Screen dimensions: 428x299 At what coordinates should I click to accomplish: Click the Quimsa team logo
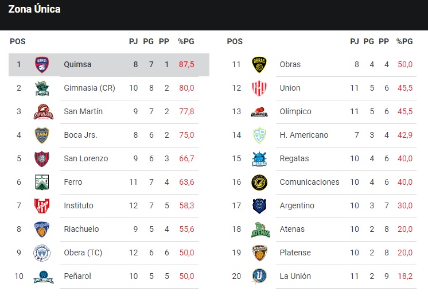point(42,64)
